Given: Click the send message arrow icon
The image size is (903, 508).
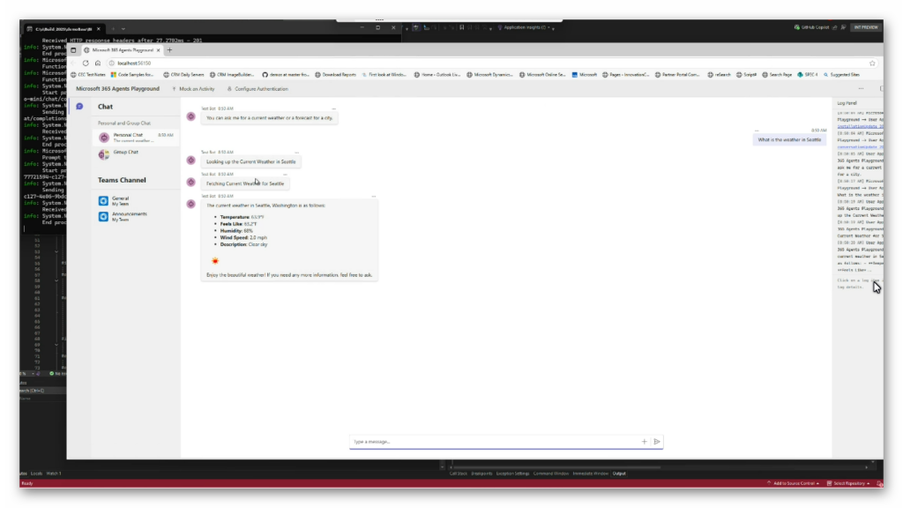Looking at the screenshot, I should click(x=656, y=442).
